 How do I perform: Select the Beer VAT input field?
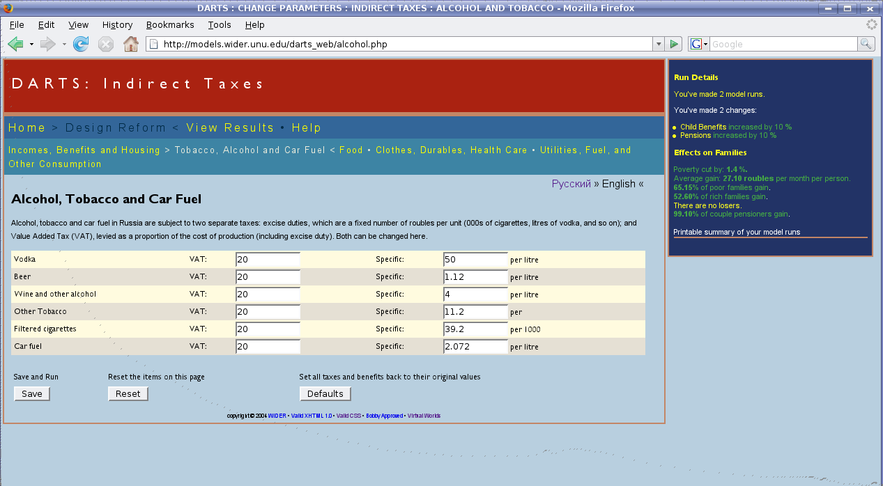268,277
